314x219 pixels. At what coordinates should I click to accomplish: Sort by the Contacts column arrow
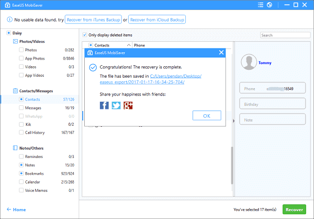pyautogui.click(x=129, y=45)
